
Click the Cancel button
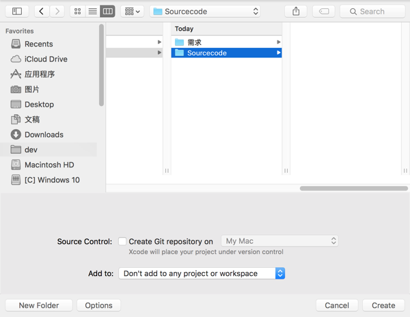[337, 305]
